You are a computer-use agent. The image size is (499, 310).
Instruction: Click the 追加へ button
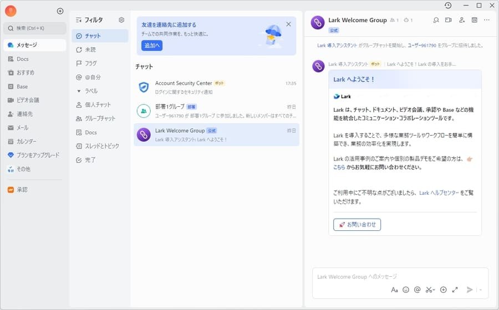pyautogui.click(x=151, y=45)
